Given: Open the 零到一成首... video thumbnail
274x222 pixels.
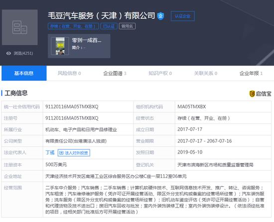Looking at the screenshot, I should (60, 46).
